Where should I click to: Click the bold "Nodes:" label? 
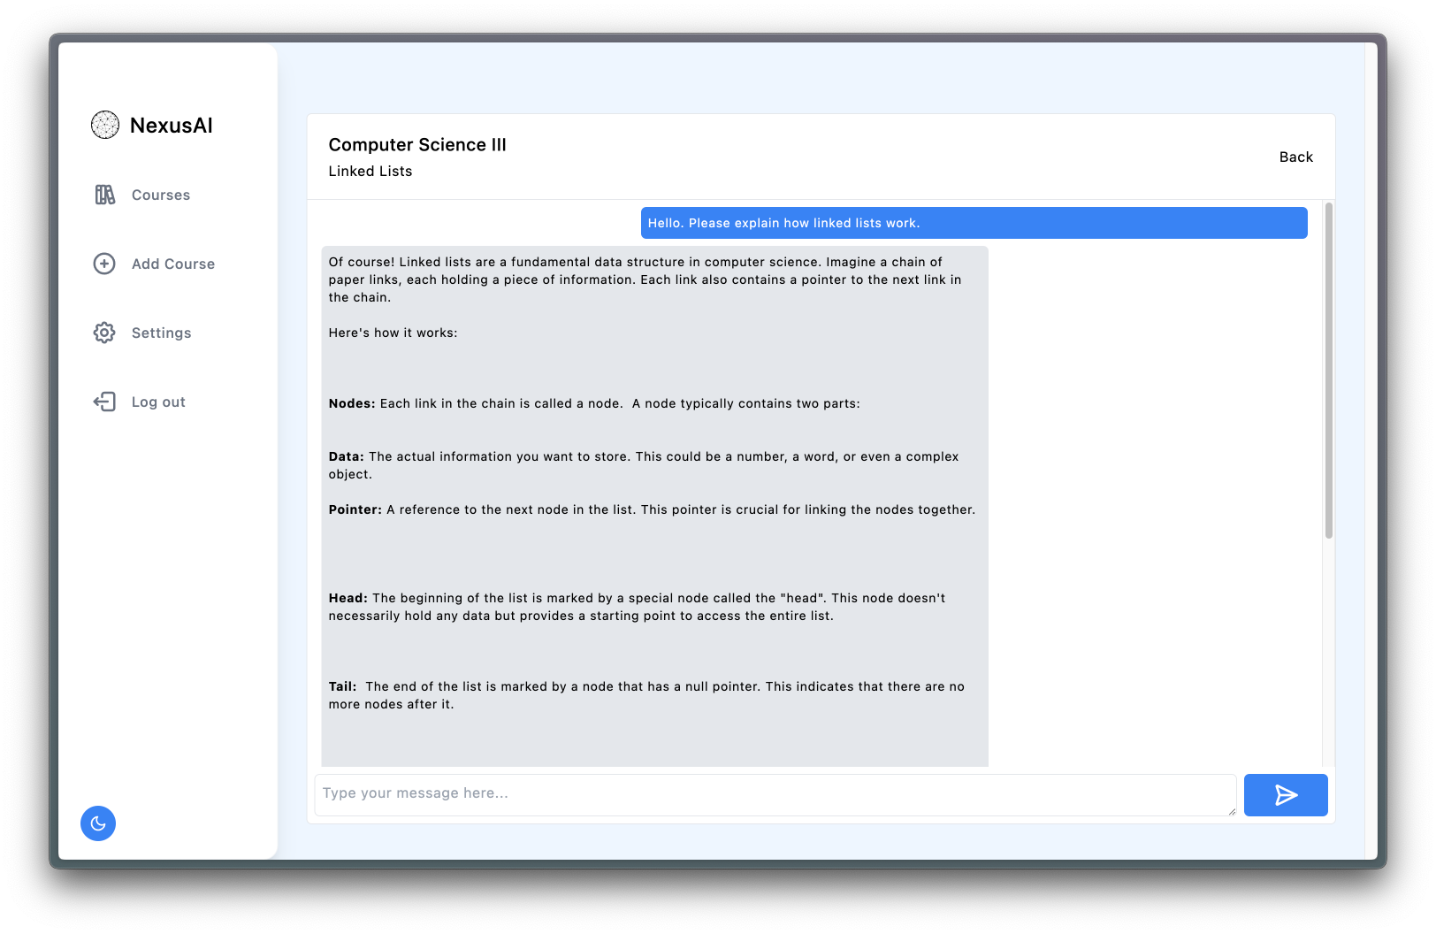pyautogui.click(x=352, y=403)
